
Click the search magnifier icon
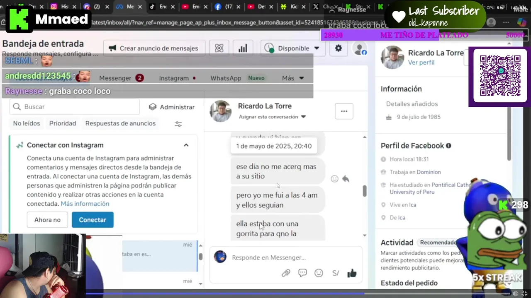pos(17,107)
